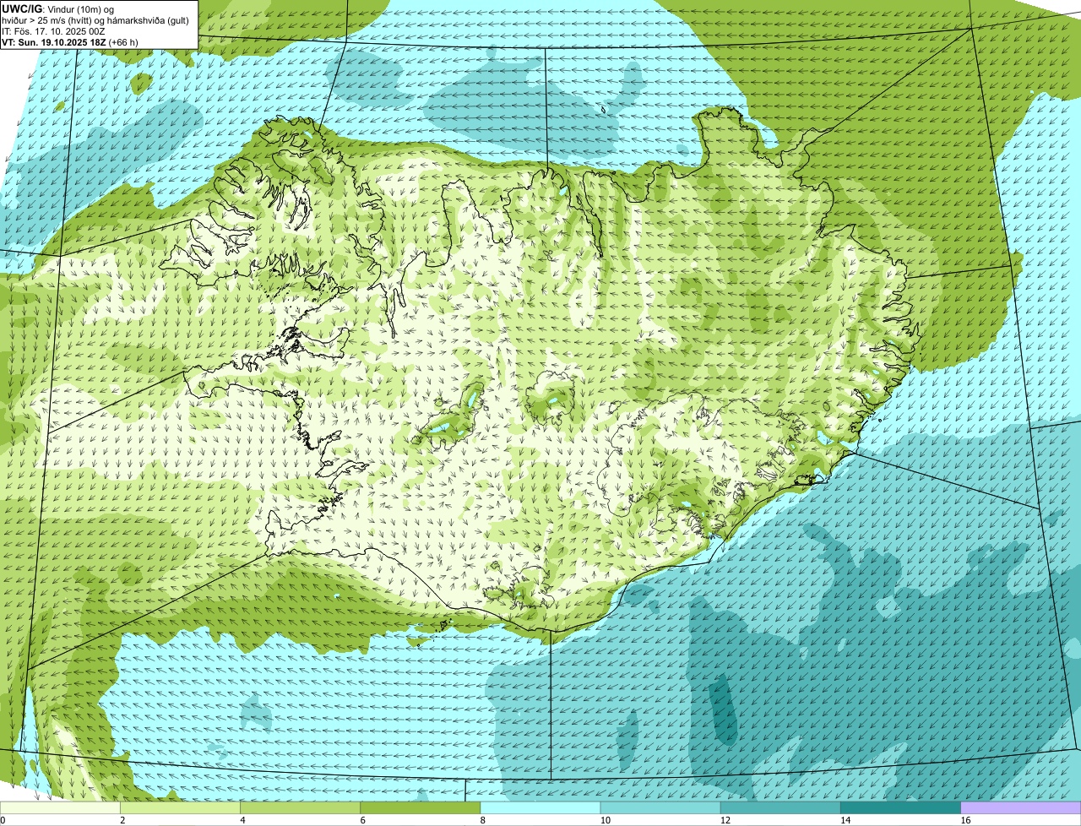The width and height of the screenshot is (1081, 826).
Task: Click the 'IT: Fös. 17. 10. 2025 00Z' line
Action: (53, 31)
